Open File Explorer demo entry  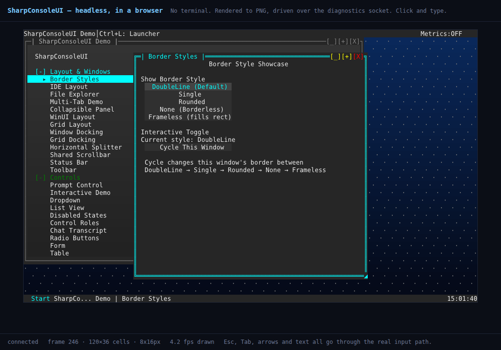click(75, 94)
